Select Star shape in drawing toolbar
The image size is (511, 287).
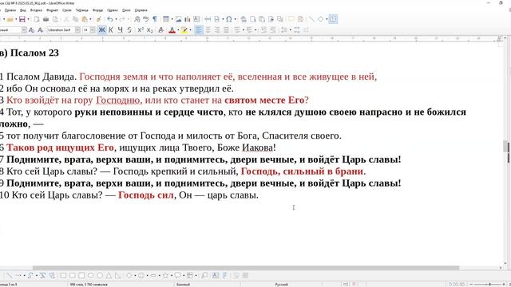click(x=165, y=275)
